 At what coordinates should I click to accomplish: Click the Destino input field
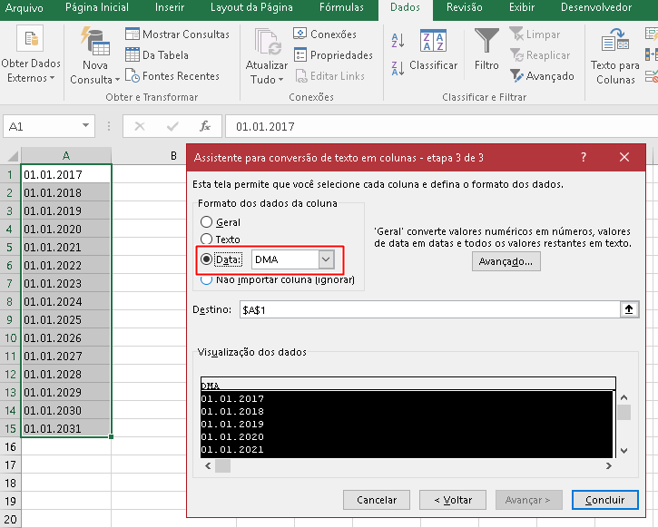pyautogui.click(x=429, y=310)
